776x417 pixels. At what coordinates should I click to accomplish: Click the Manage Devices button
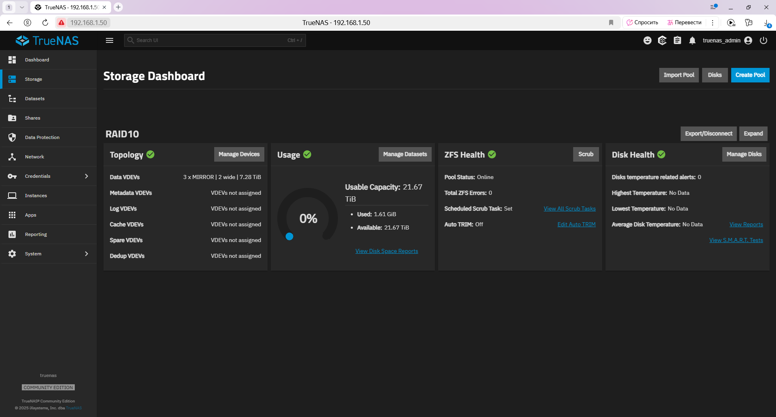coord(239,154)
